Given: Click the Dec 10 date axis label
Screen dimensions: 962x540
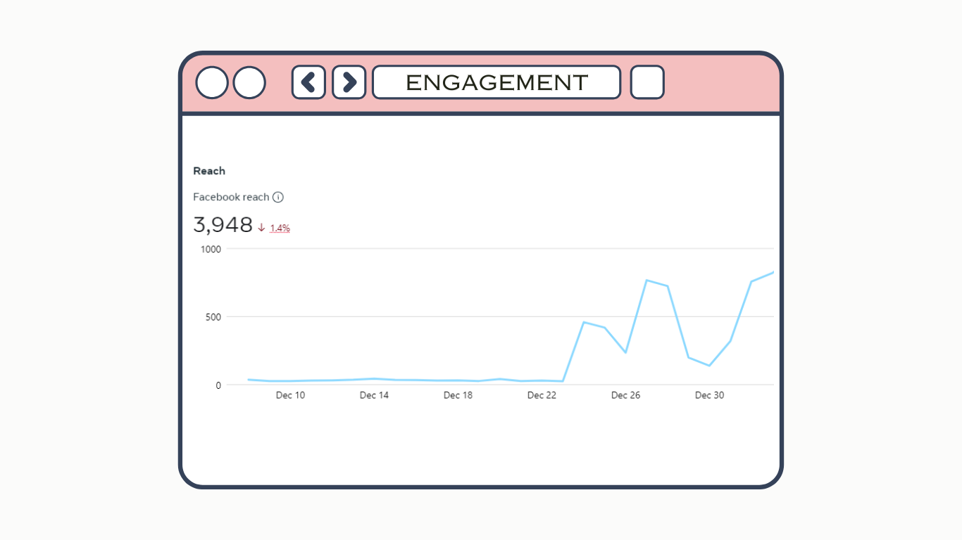Looking at the screenshot, I should tap(290, 395).
